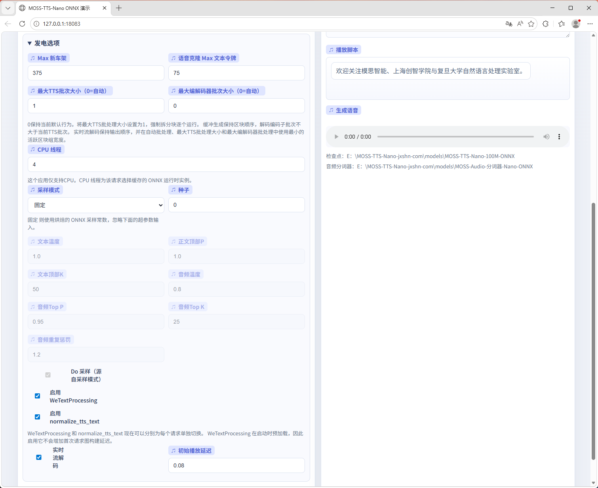Uncheck the 启用 WeTextProcessing checkbox

[38, 396]
